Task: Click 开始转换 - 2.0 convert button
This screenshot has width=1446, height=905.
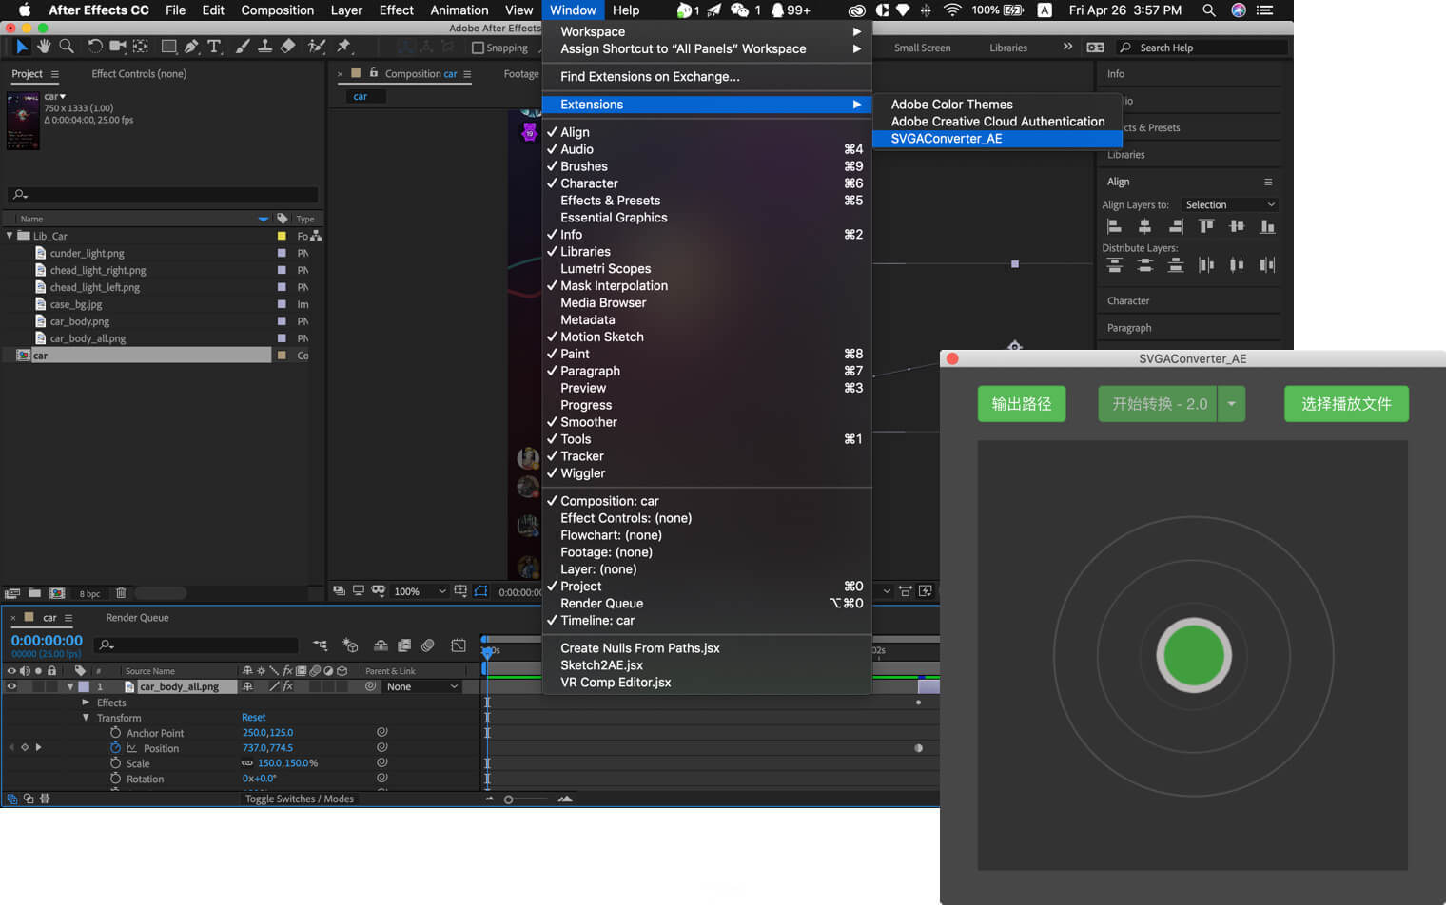Action: 1158,404
